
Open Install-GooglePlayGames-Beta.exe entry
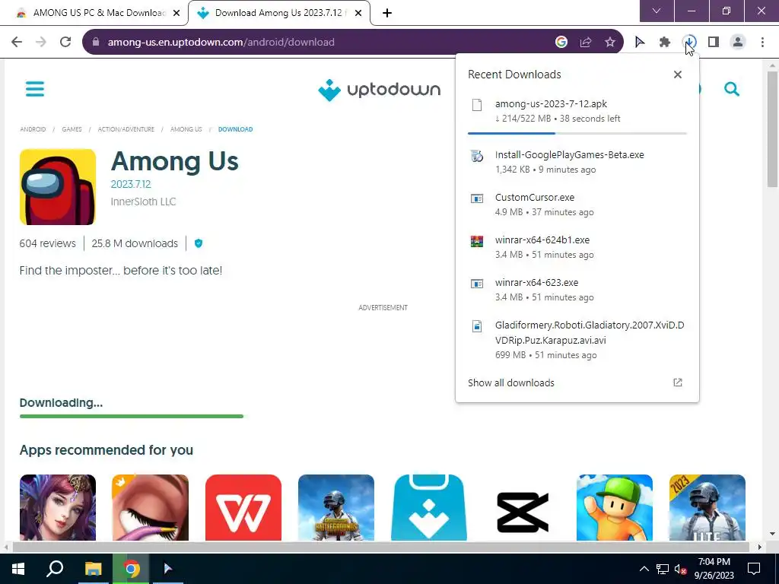tap(577, 162)
